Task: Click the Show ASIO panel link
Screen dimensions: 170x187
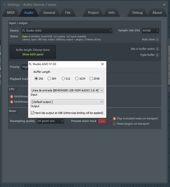Action: (x=33, y=54)
